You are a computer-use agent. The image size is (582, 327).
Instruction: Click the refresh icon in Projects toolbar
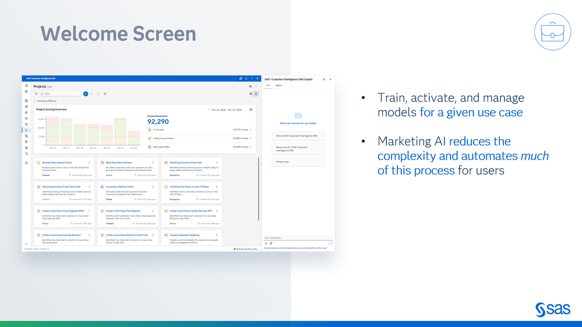click(105, 94)
